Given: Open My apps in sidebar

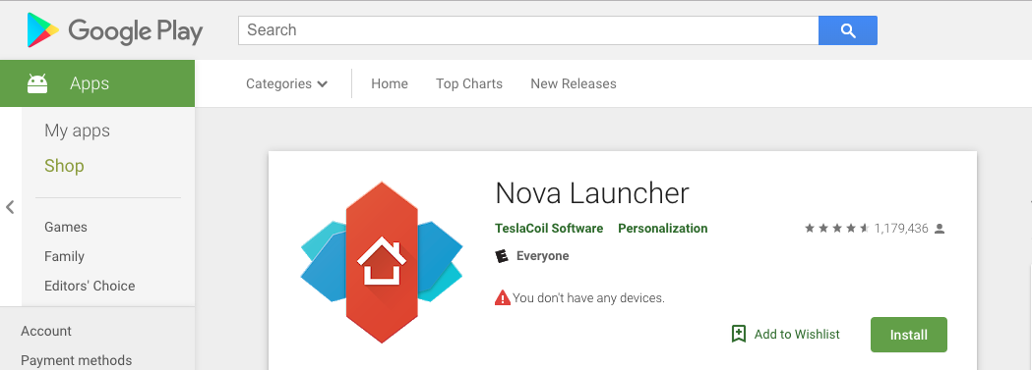Looking at the screenshot, I should [77, 131].
